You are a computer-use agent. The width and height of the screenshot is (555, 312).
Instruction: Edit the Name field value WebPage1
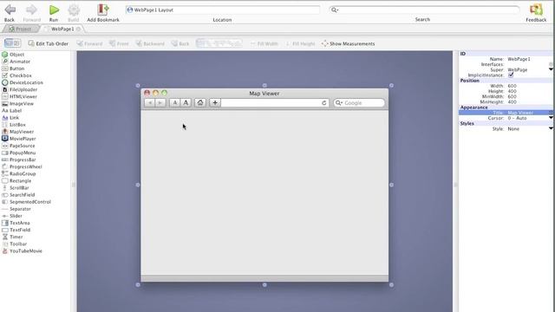pyautogui.click(x=519, y=59)
